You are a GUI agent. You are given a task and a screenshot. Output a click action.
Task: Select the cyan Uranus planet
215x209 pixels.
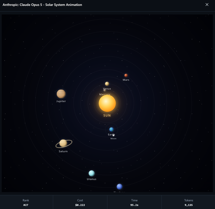pyautogui.click(x=92, y=173)
